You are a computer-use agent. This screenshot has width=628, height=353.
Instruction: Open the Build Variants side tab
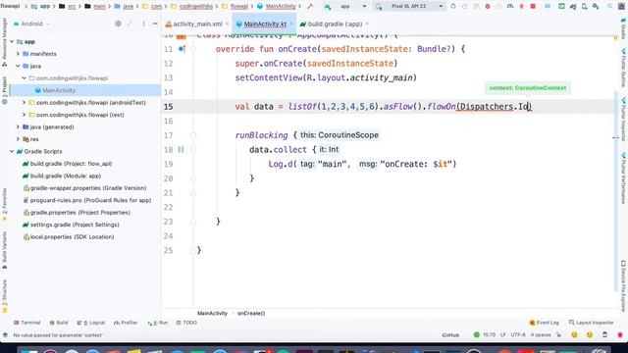click(x=4, y=250)
